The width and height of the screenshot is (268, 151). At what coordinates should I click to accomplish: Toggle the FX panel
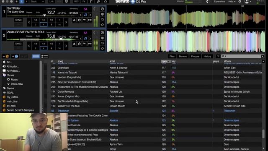click(x=84, y=2)
